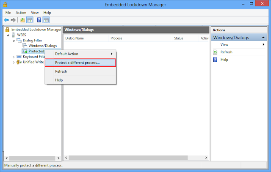This screenshot has height=172, width=271.
Task: Click the Action column header
Action: click(x=204, y=38)
